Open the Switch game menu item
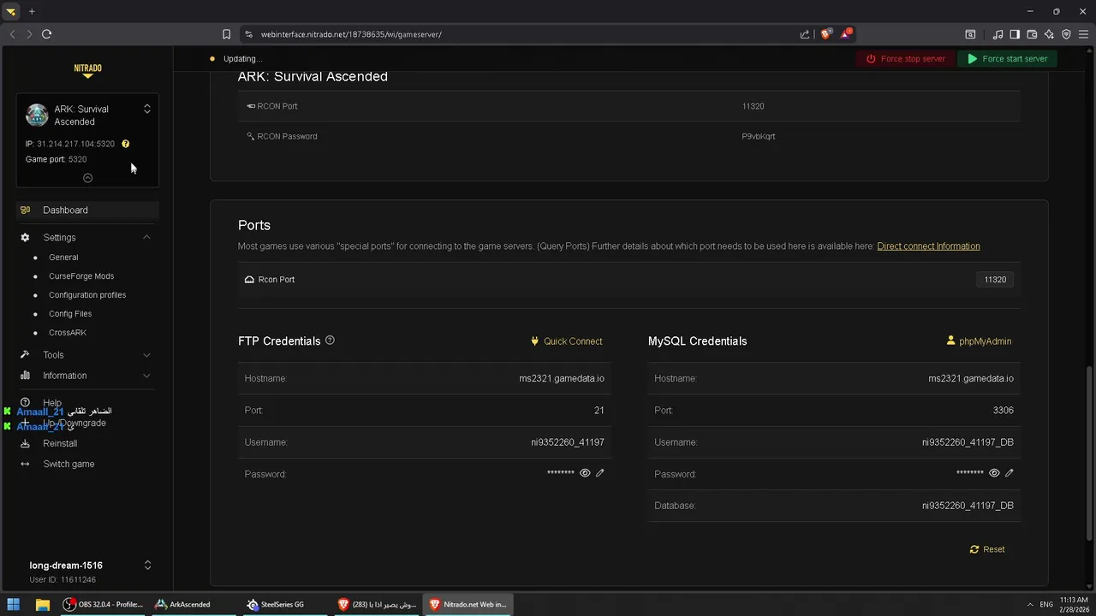Image resolution: width=1096 pixels, height=616 pixels. pyautogui.click(x=68, y=464)
